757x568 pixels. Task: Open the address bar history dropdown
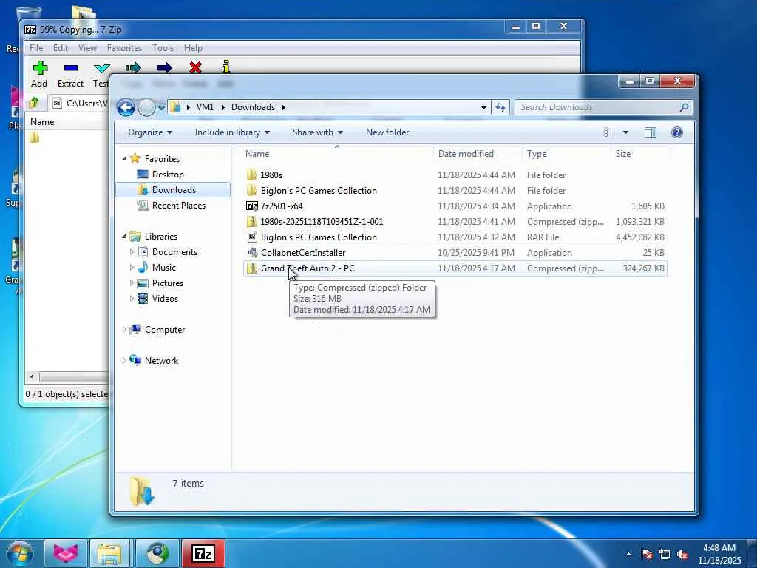483,107
